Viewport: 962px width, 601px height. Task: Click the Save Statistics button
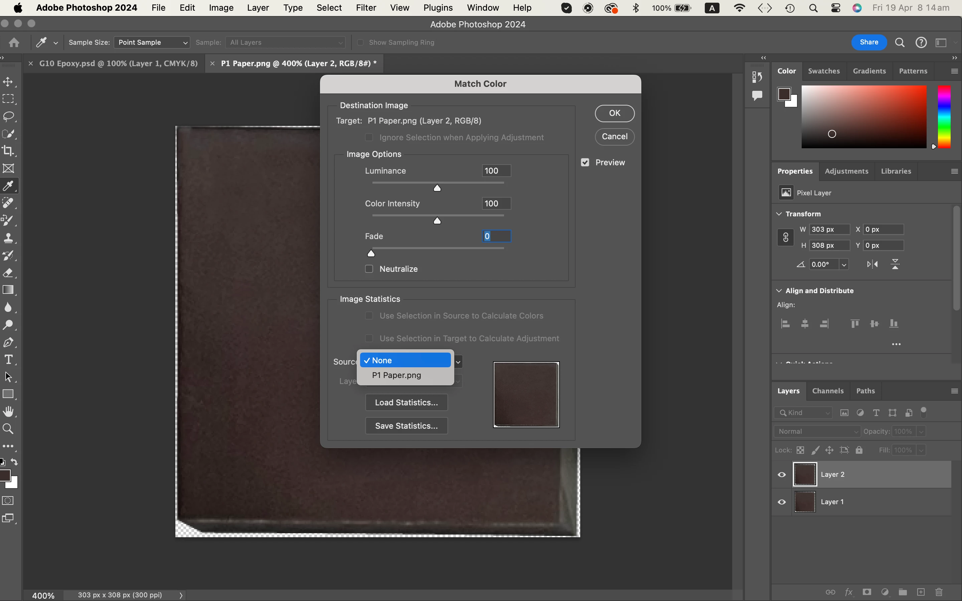click(x=406, y=426)
